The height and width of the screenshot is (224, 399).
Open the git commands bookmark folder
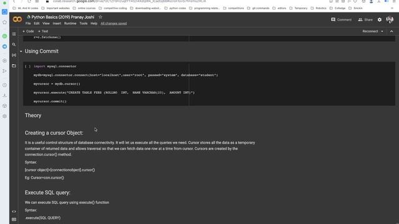coord(258,8)
